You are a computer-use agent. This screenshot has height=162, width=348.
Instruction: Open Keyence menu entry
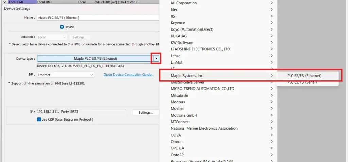pos(218,23)
